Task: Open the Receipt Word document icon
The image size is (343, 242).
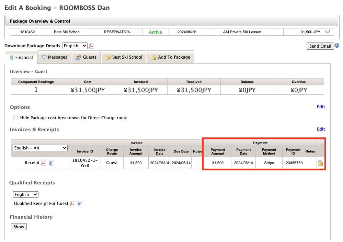Action: pos(51,163)
